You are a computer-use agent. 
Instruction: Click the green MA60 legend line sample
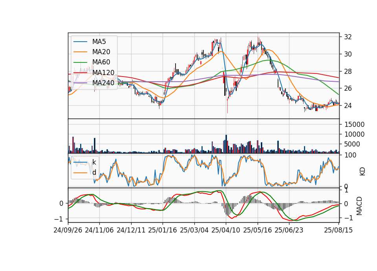tap(80, 62)
